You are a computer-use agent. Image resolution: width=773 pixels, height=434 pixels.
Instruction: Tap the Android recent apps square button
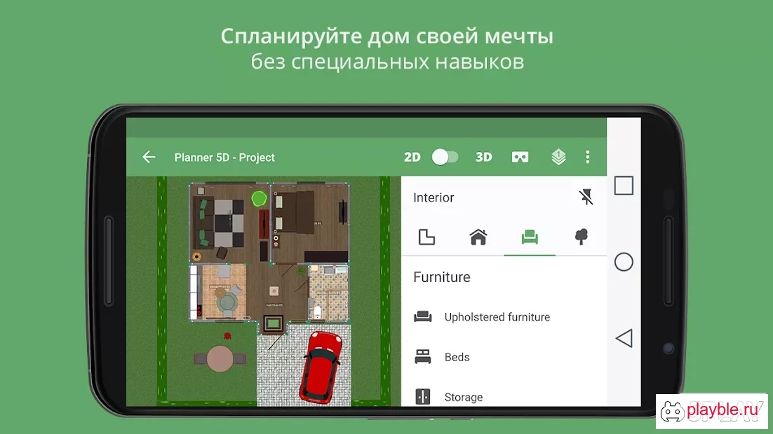coord(624,186)
